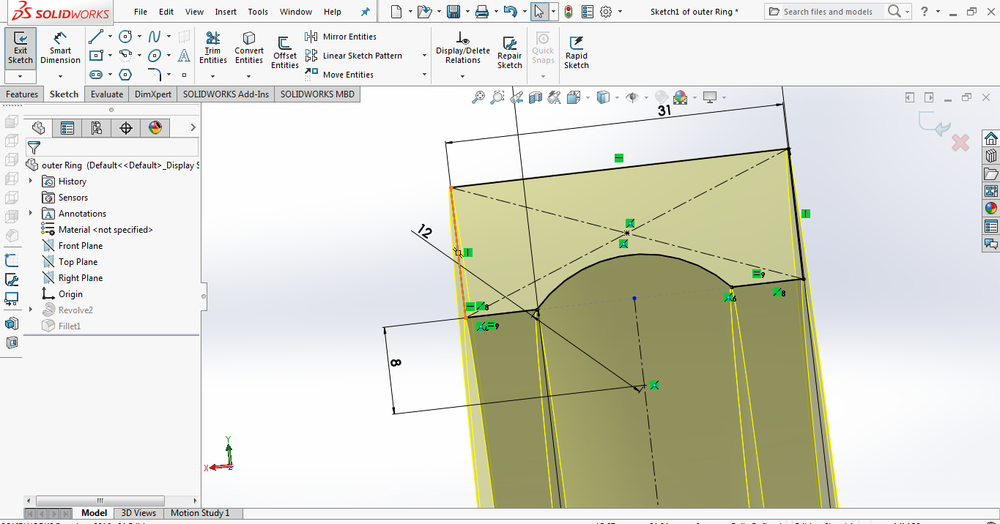Choose the Point sketch tool
The width and height of the screenshot is (1000, 524).
(184, 75)
